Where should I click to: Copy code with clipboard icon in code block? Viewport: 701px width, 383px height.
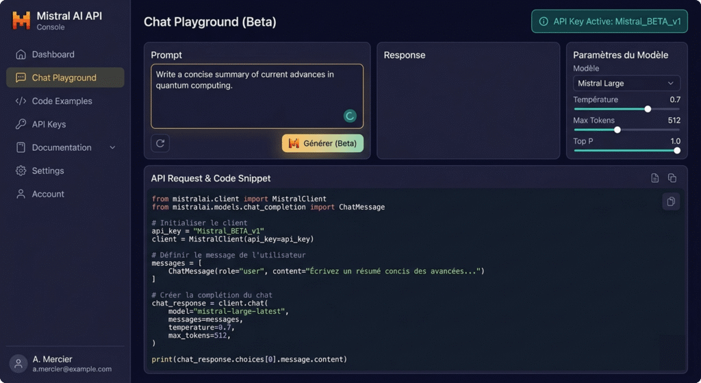671,201
